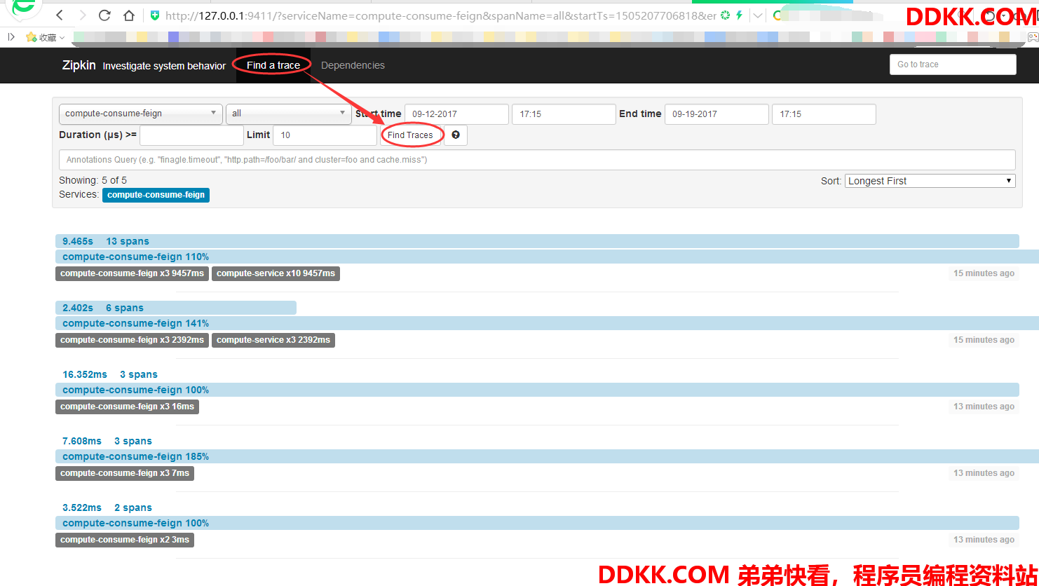This screenshot has height=586, width=1039.
Task: Click the Zipkin brand link
Action: pyautogui.click(x=79, y=65)
